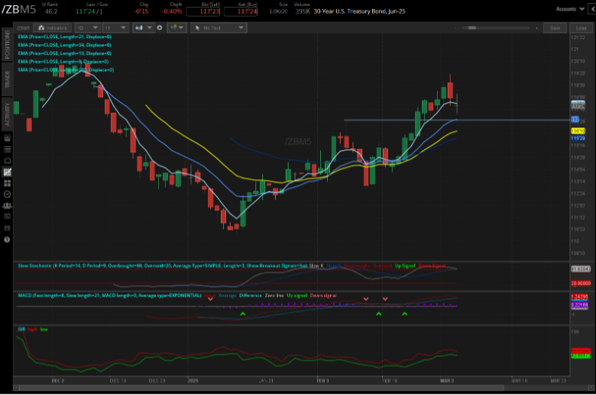Click the EMA Length=21 study label
Screen dimensions: 596x395
[64, 37]
